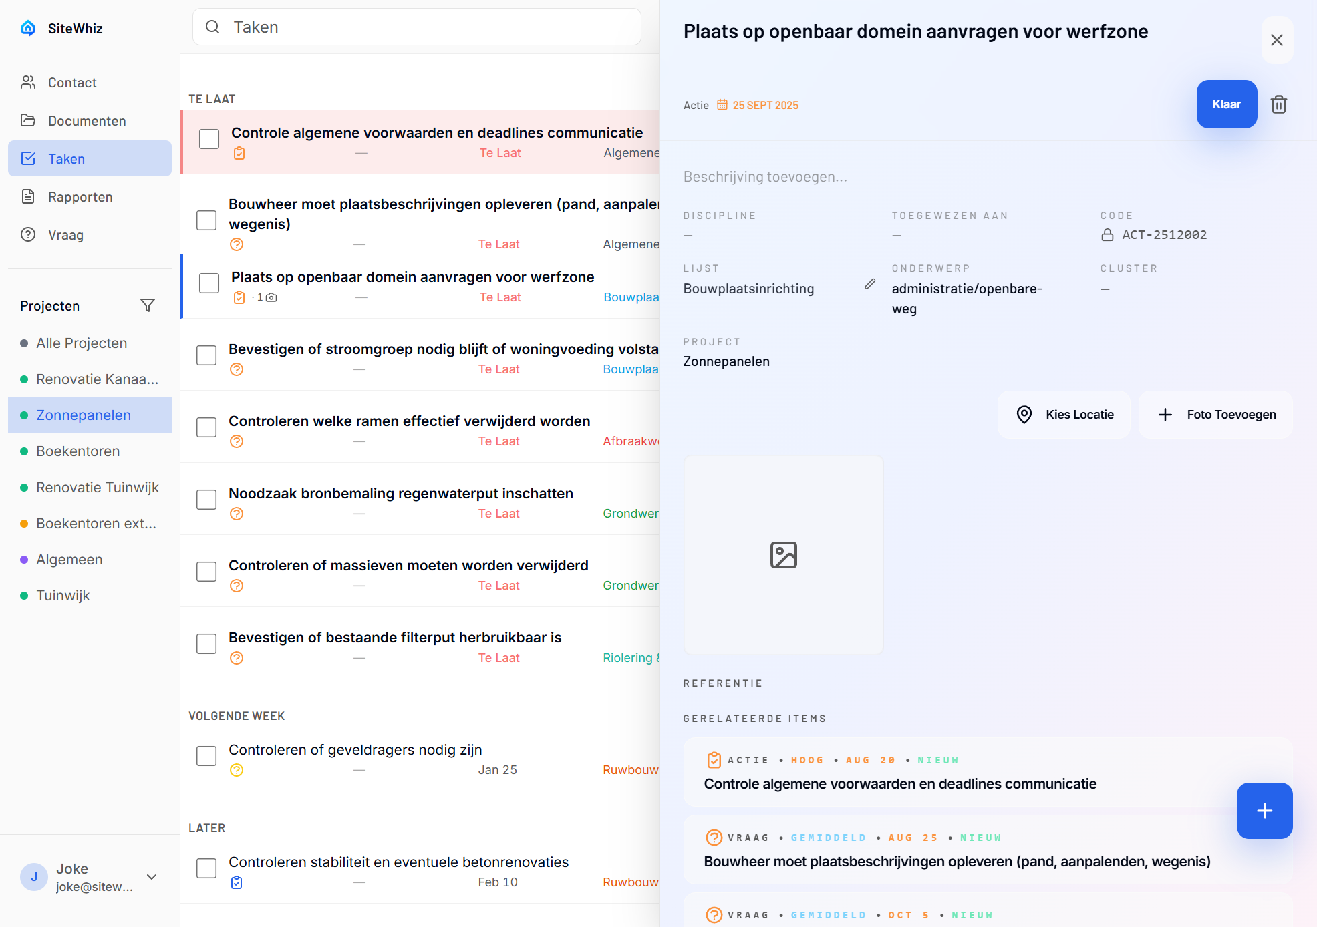1317x927 pixels.
Task: Mark 'Noodzaak bronbemaling regenwaterput inschatten' checkbox
Action: tap(206, 500)
